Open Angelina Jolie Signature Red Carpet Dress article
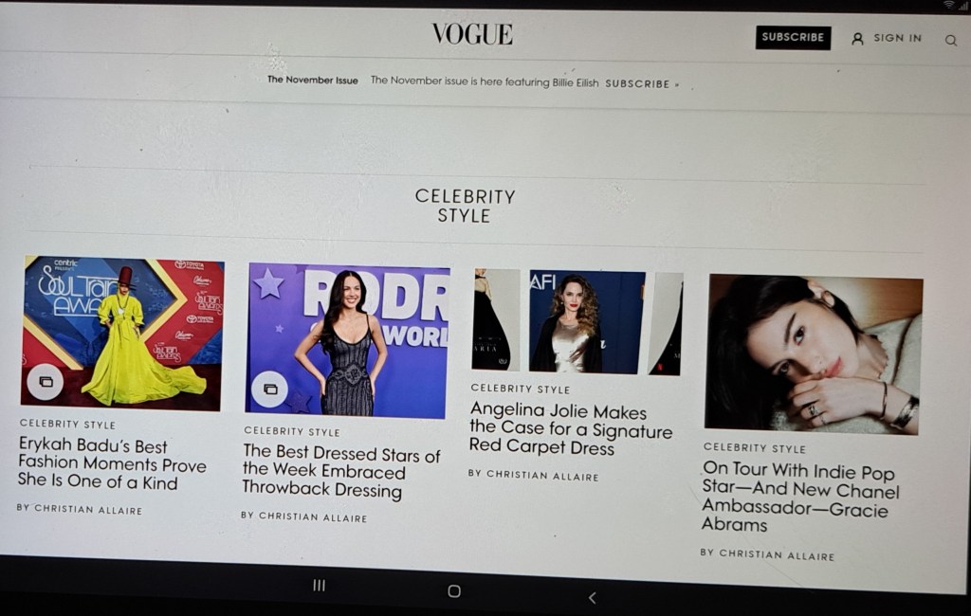The height and width of the screenshot is (616, 971). click(570, 428)
